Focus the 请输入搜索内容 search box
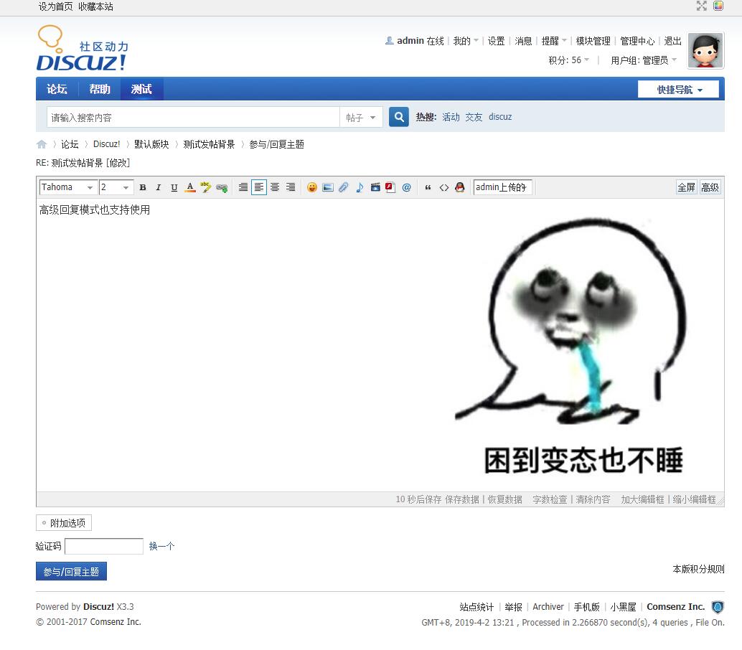The height and width of the screenshot is (650, 742). (x=193, y=118)
